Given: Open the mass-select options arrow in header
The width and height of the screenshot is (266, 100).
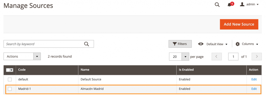Looking at the screenshot, I should pyautogui.click(x=11, y=70).
